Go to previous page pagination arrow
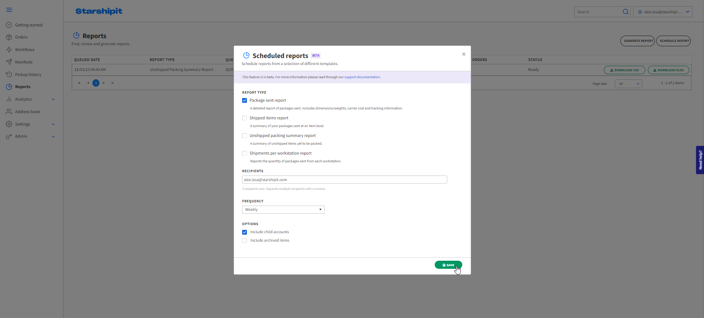 88,83
